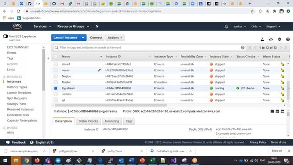Edit the nexus instance name pencil
The height and width of the screenshot is (165, 293).
coord(99,70)
